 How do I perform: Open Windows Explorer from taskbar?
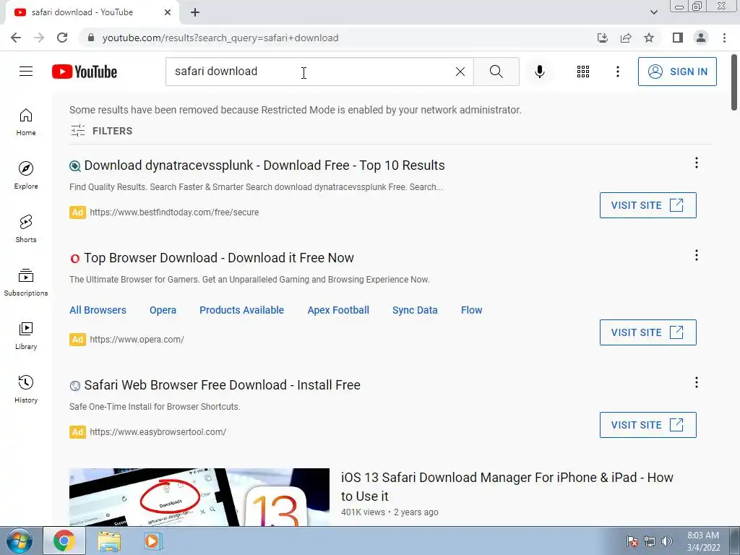coord(109,542)
